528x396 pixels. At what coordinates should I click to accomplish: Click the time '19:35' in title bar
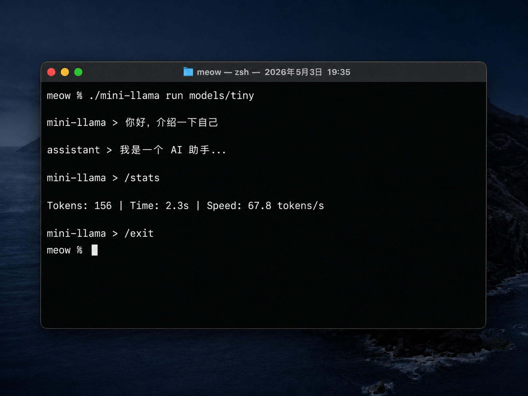[339, 72]
